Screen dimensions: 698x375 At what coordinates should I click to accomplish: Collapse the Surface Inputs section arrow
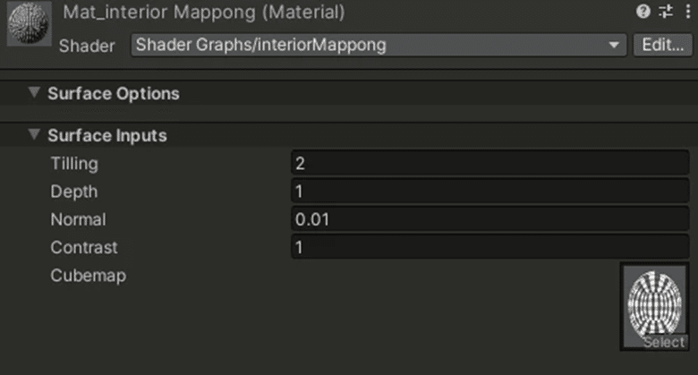coord(34,134)
